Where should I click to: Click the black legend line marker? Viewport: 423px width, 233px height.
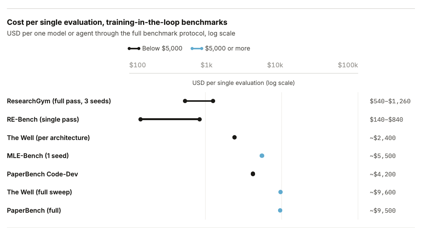tap(134, 49)
